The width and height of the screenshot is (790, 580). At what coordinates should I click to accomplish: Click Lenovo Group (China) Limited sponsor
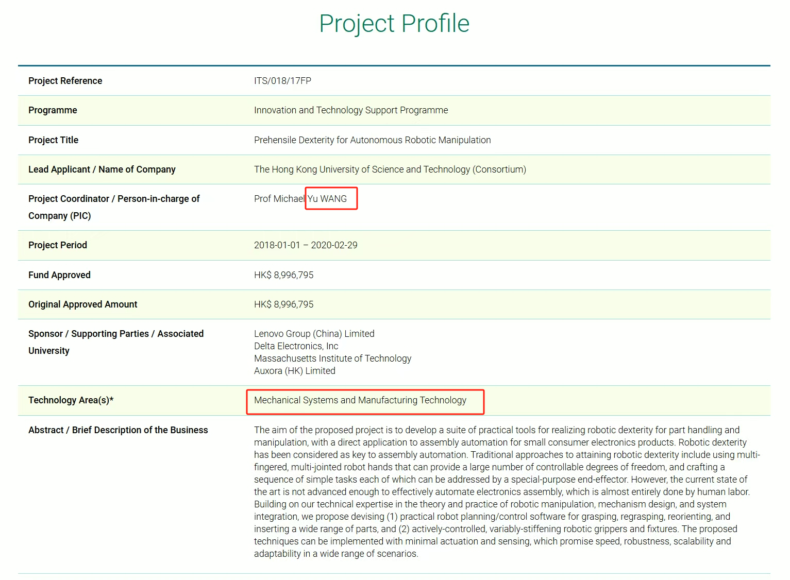coord(314,334)
